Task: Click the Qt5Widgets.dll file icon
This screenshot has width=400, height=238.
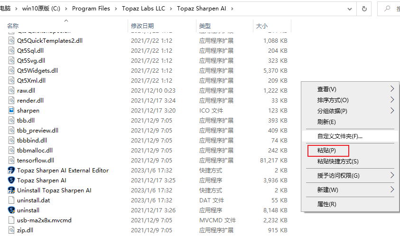Action: coord(11,70)
